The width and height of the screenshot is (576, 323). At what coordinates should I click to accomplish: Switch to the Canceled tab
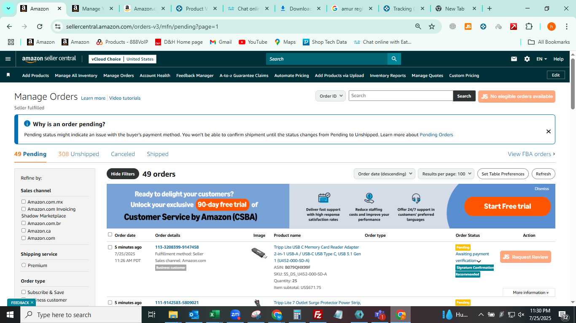point(123,154)
